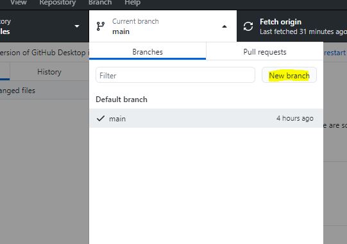Expand the current repository dropdown arrow
The height and width of the screenshot is (244, 347).
[77, 26]
